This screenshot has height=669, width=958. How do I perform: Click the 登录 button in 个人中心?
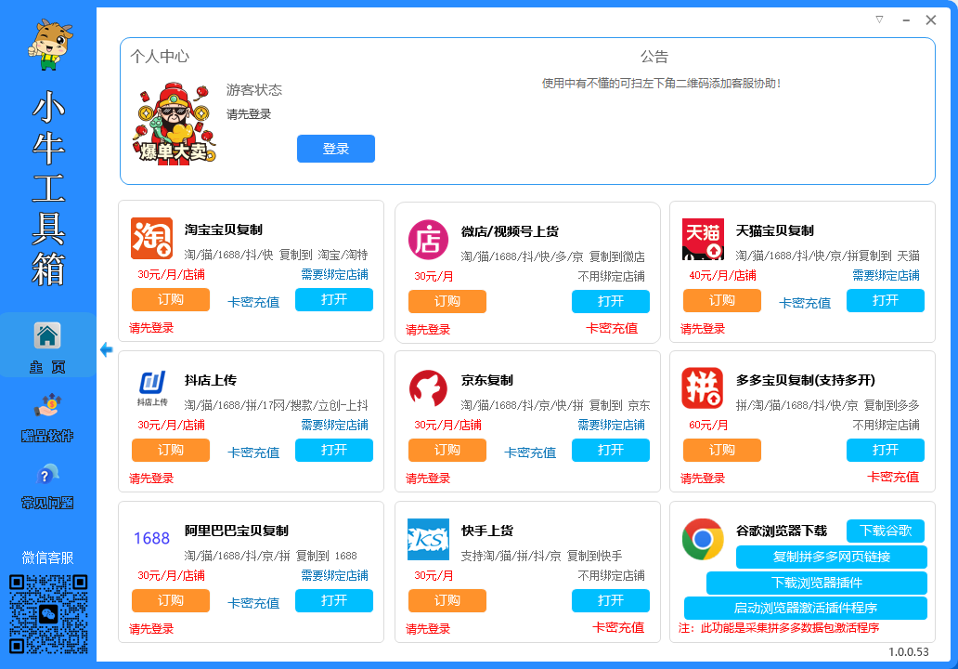pos(335,149)
